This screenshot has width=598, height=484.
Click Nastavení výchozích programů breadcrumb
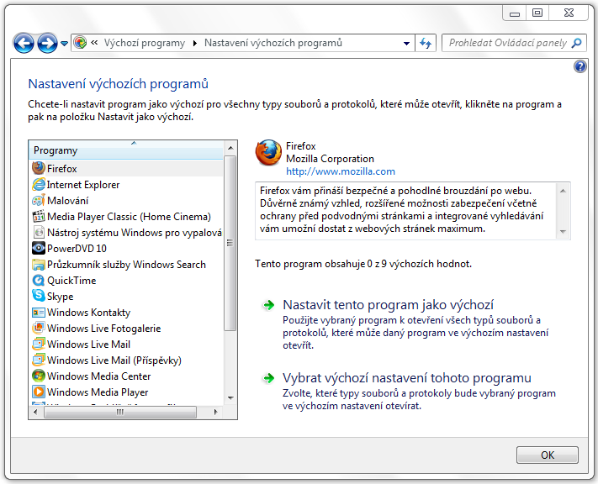click(273, 43)
